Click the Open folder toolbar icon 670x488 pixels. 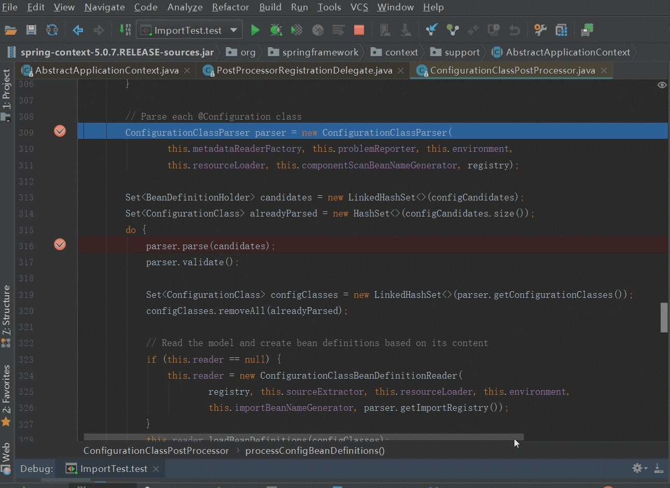point(11,30)
